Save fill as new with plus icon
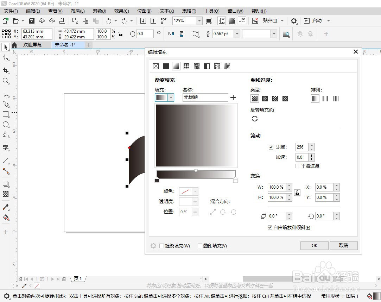 click(x=233, y=97)
